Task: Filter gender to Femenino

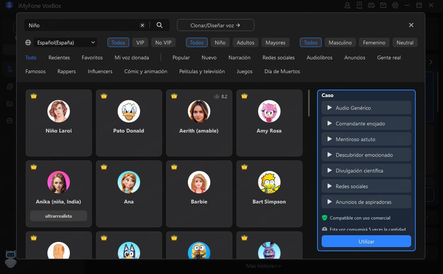Action: pos(374,43)
